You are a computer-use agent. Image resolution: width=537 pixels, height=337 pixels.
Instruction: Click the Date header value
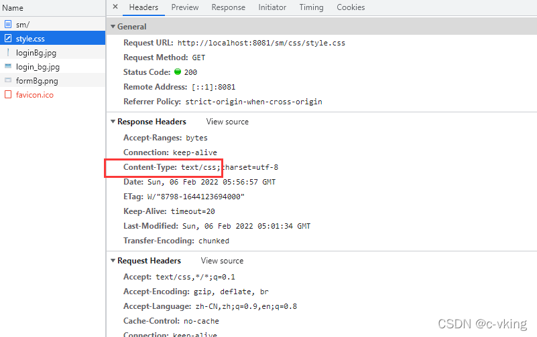212,182
